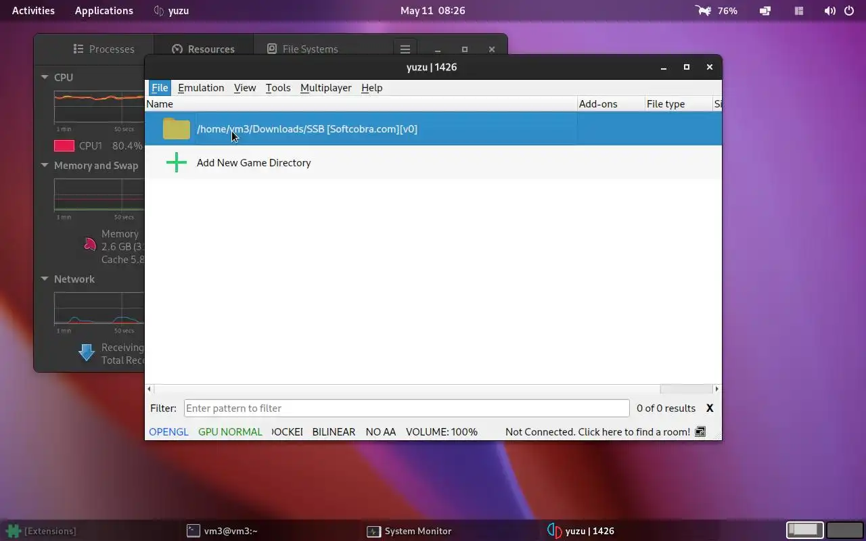This screenshot has width=866, height=541.
Task: Click the yuzu icon in the taskbar
Action: [x=554, y=531]
